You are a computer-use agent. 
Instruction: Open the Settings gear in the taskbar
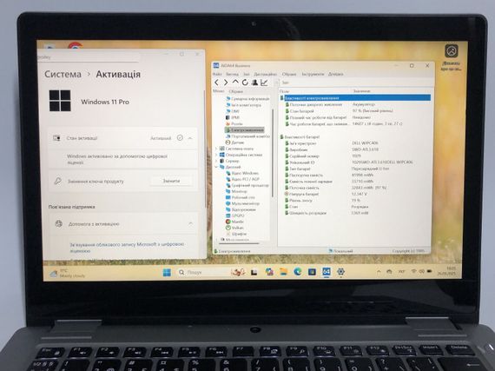pyautogui.click(x=340, y=272)
